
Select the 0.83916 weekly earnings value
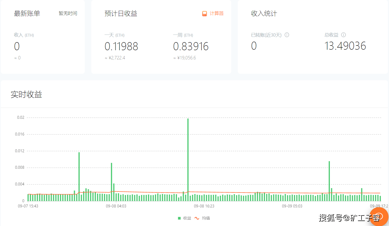tap(191, 47)
